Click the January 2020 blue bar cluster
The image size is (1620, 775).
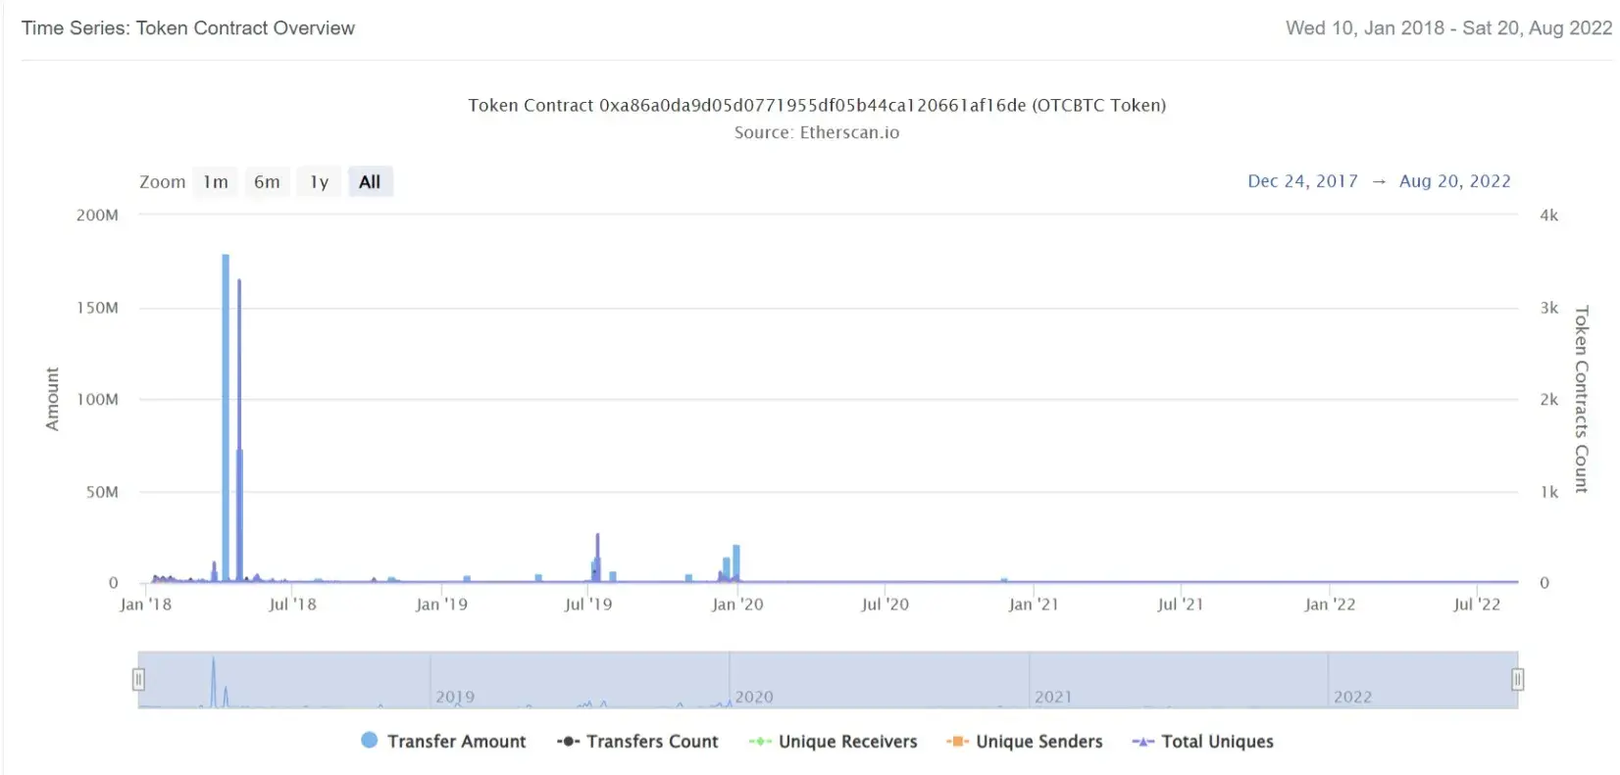click(735, 563)
